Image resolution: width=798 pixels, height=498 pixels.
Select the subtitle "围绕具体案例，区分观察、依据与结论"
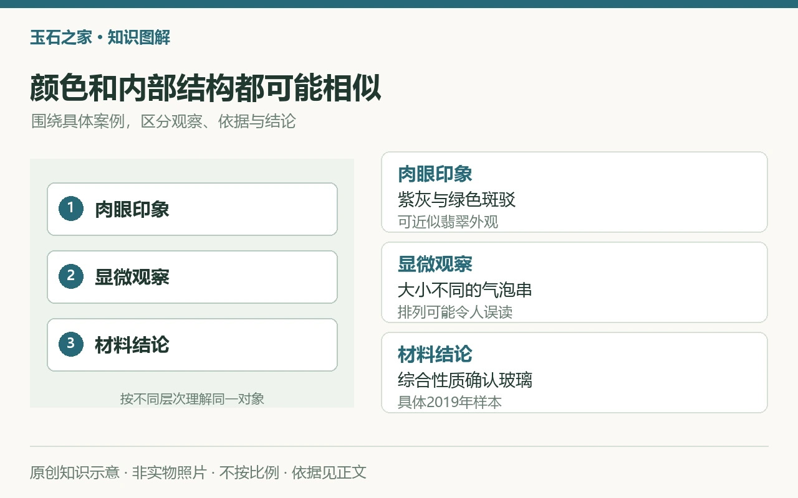[163, 121]
